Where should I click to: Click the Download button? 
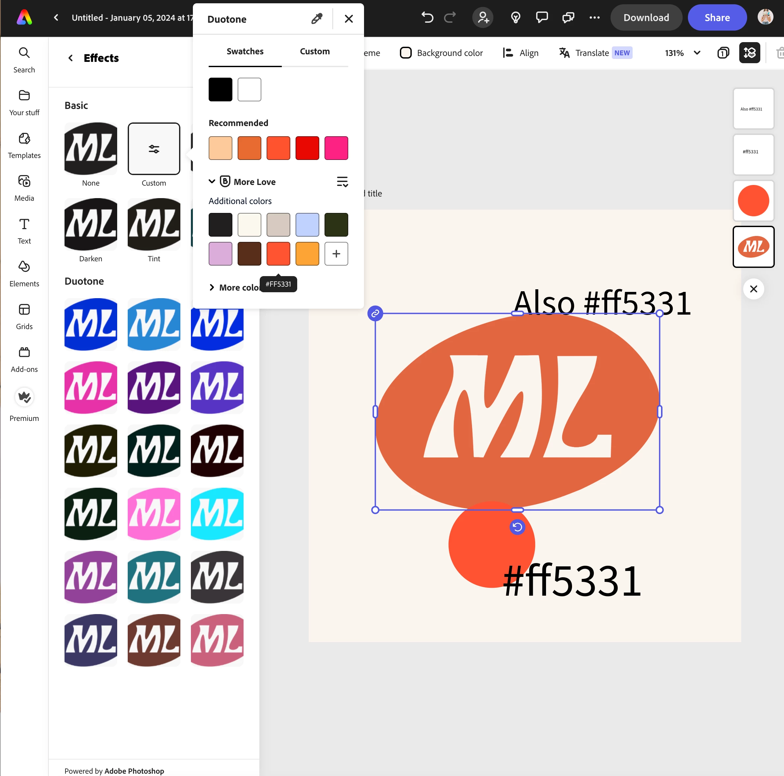(x=646, y=17)
